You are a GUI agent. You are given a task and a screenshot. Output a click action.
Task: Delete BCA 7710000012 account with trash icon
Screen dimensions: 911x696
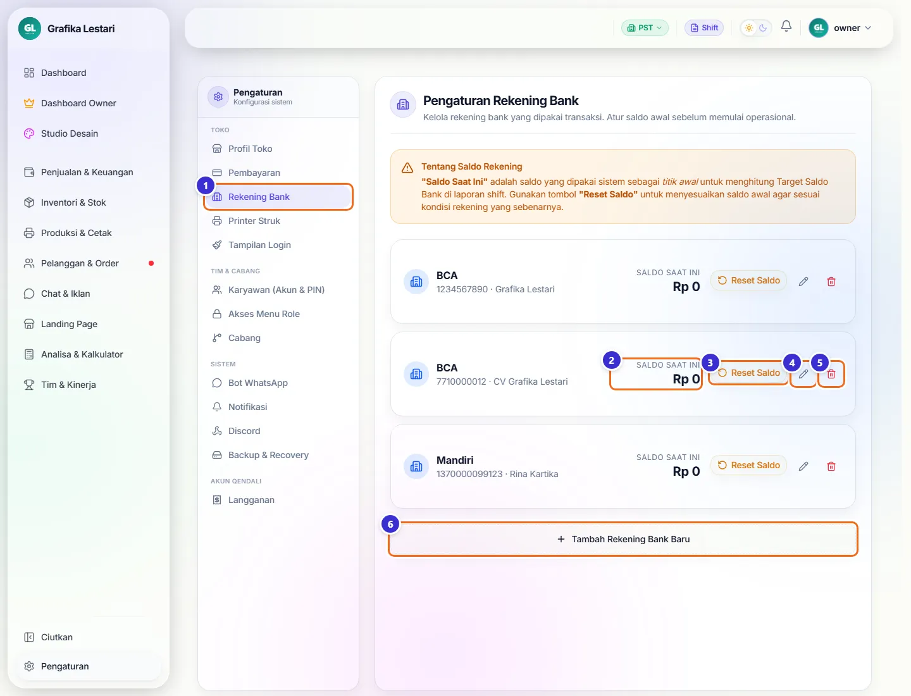click(831, 374)
